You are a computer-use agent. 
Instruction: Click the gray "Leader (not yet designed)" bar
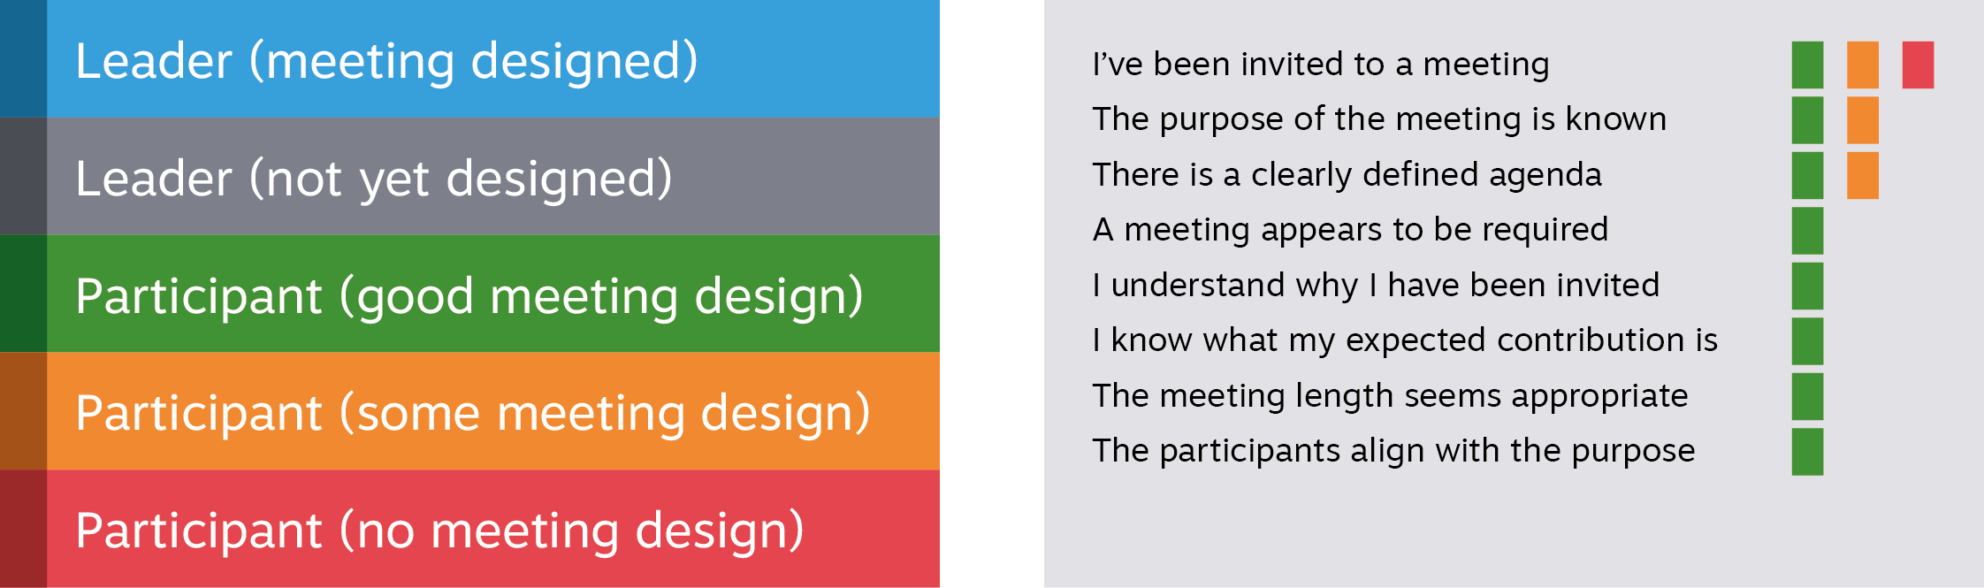[x=492, y=177]
